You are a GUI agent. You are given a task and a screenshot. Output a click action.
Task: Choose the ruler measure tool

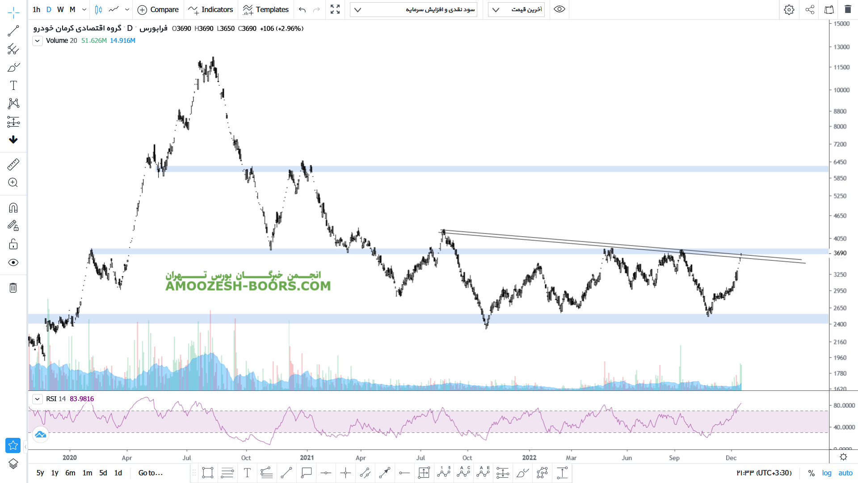[x=13, y=165]
